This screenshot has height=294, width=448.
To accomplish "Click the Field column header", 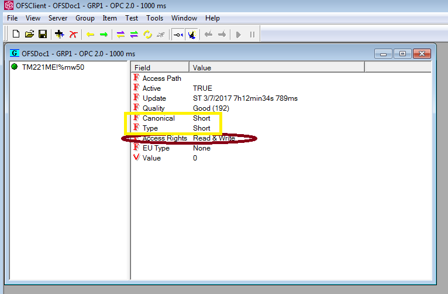I will [x=160, y=67].
